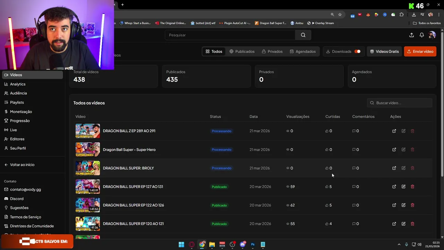Open video page for DRAGON BALL Z EP 289 AO 291
444x250 pixels.
point(394,131)
